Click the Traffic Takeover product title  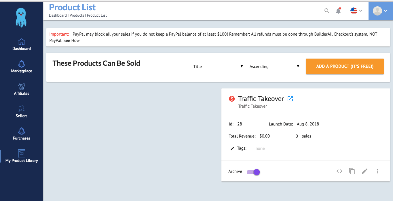click(261, 99)
